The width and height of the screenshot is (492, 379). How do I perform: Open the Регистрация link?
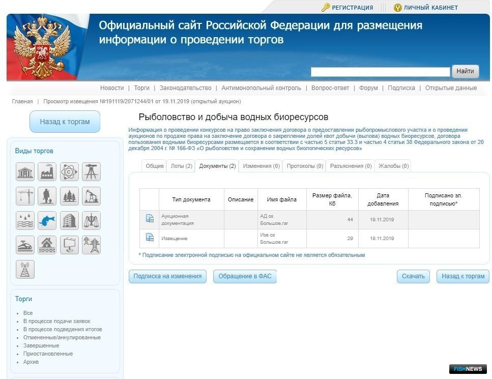pos(353,8)
